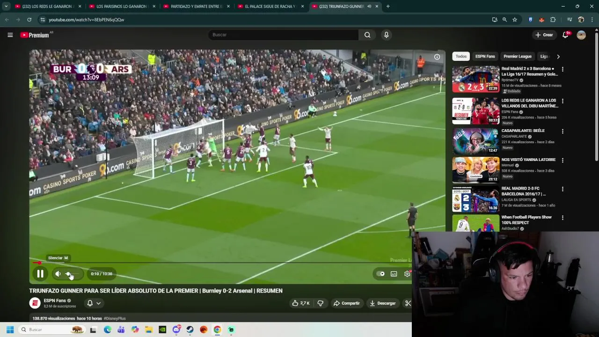Screen dimensions: 599x337
Task: Open more options for REAL MADRID 2-3 FC BARCELONA 2016/17
Action: [x=562, y=189]
